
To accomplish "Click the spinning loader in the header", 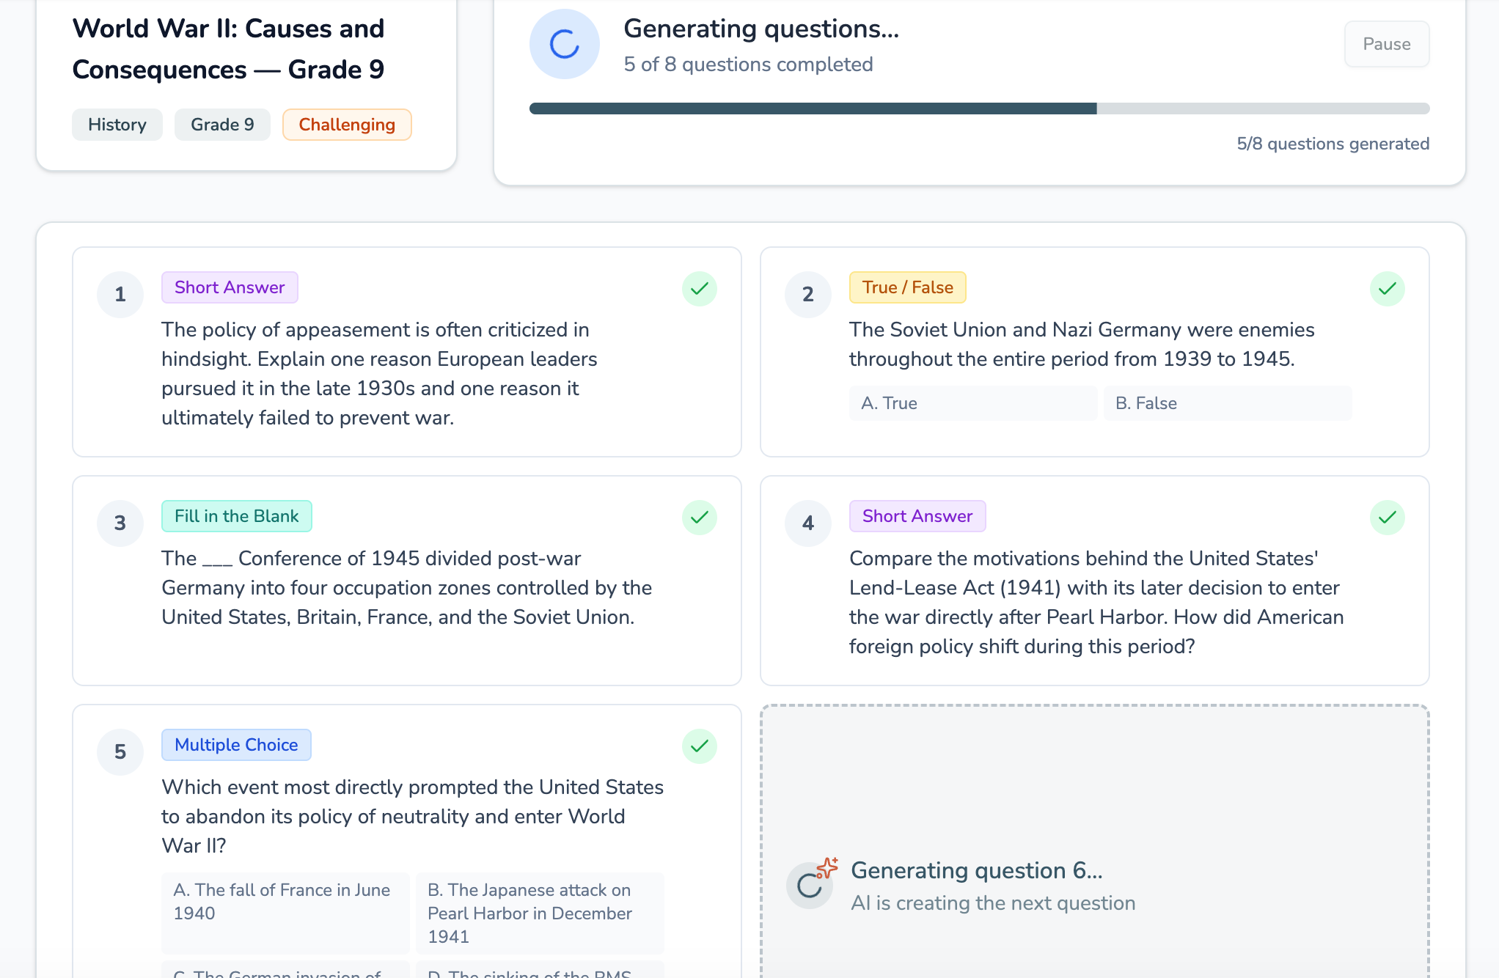I will point(564,44).
